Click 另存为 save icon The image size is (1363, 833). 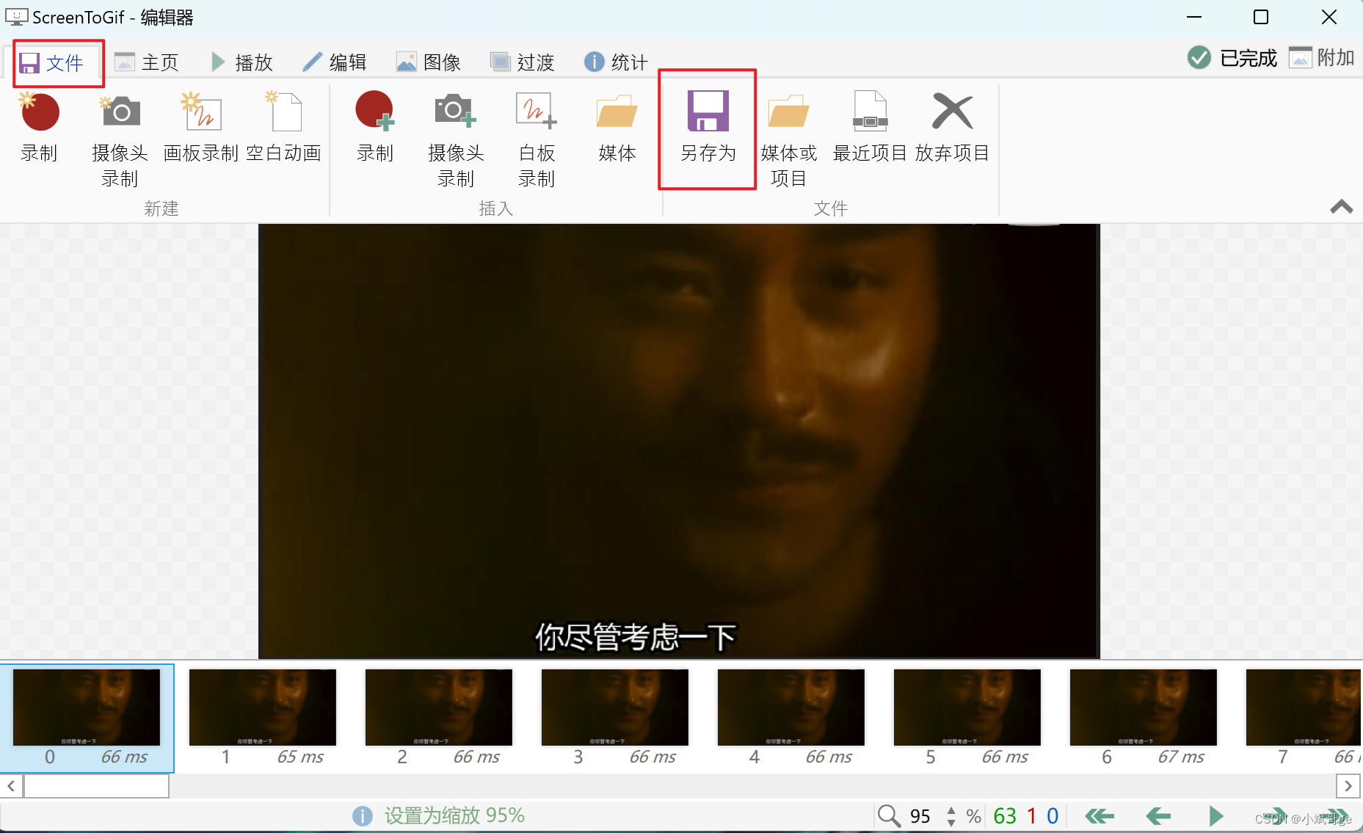(x=708, y=128)
